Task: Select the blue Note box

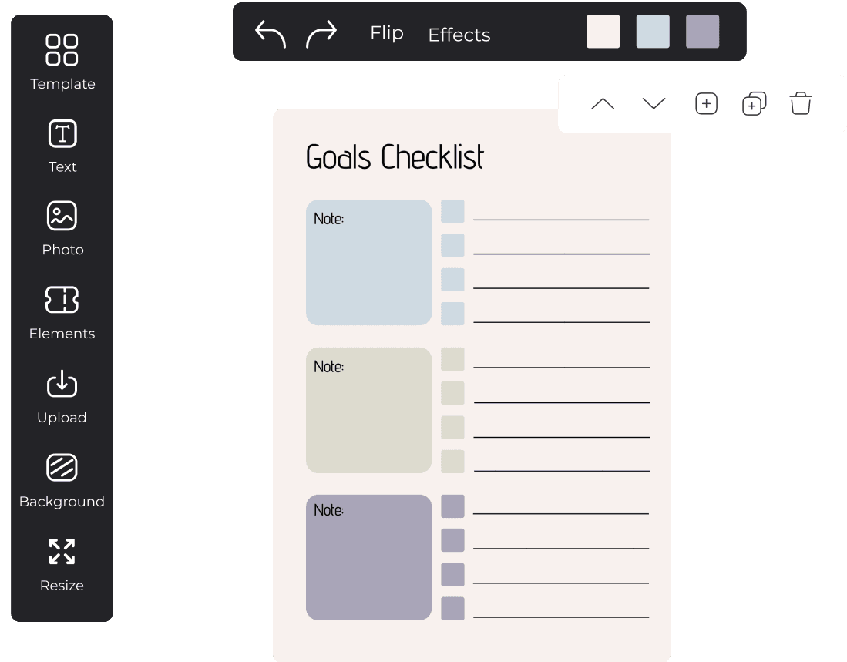Action: (x=368, y=263)
